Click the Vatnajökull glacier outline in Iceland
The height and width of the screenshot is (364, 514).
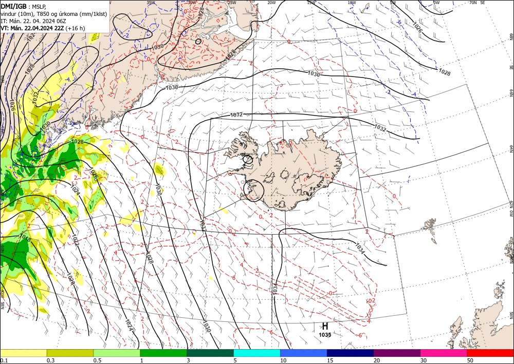point(307,184)
